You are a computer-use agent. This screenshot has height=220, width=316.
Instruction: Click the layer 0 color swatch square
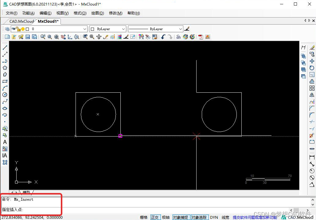pos(27,29)
